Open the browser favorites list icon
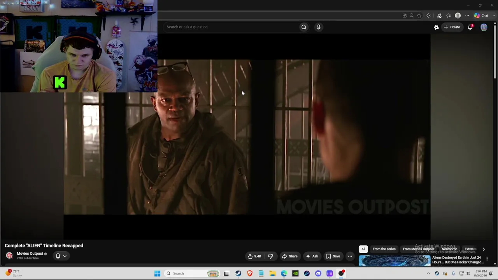Screen dimensions: 498x280 pyautogui.click(x=449, y=16)
